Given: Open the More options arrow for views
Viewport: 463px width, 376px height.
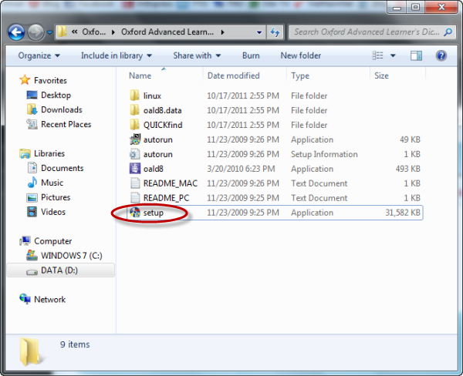Looking at the screenshot, I should click(393, 55).
